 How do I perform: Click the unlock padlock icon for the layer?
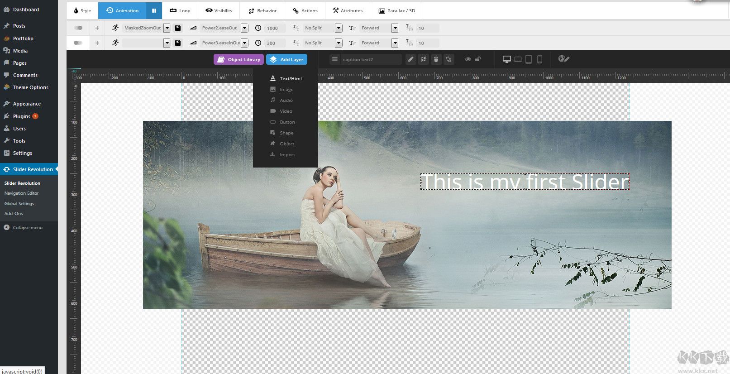tap(477, 59)
